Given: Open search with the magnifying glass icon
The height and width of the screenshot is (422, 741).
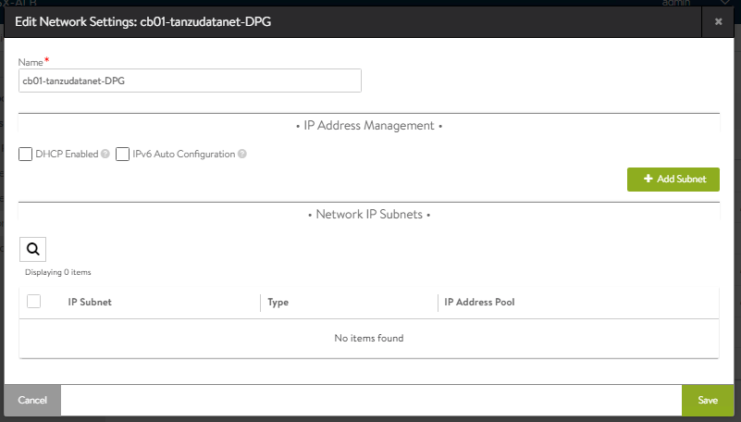Looking at the screenshot, I should [32, 249].
